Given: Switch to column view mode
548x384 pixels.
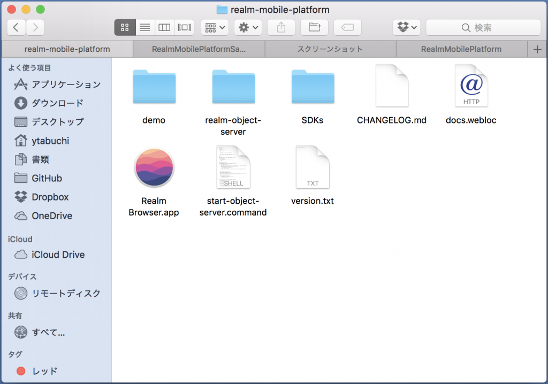Looking at the screenshot, I should (x=164, y=27).
